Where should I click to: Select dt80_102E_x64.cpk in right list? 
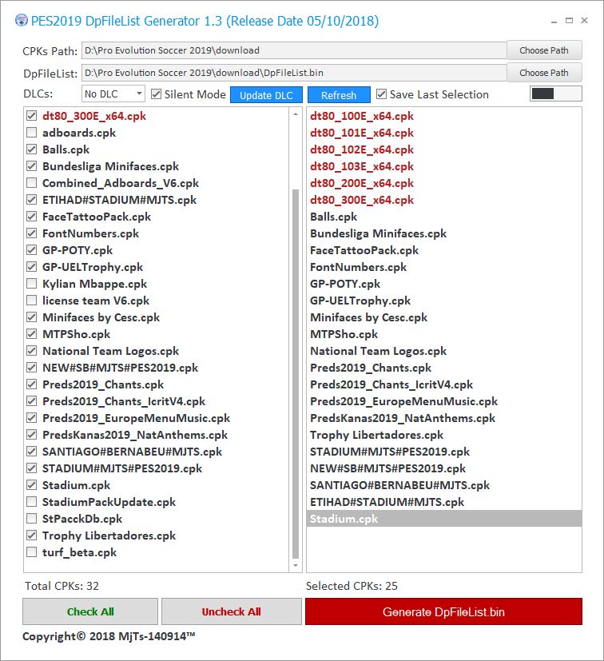tap(362, 149)
